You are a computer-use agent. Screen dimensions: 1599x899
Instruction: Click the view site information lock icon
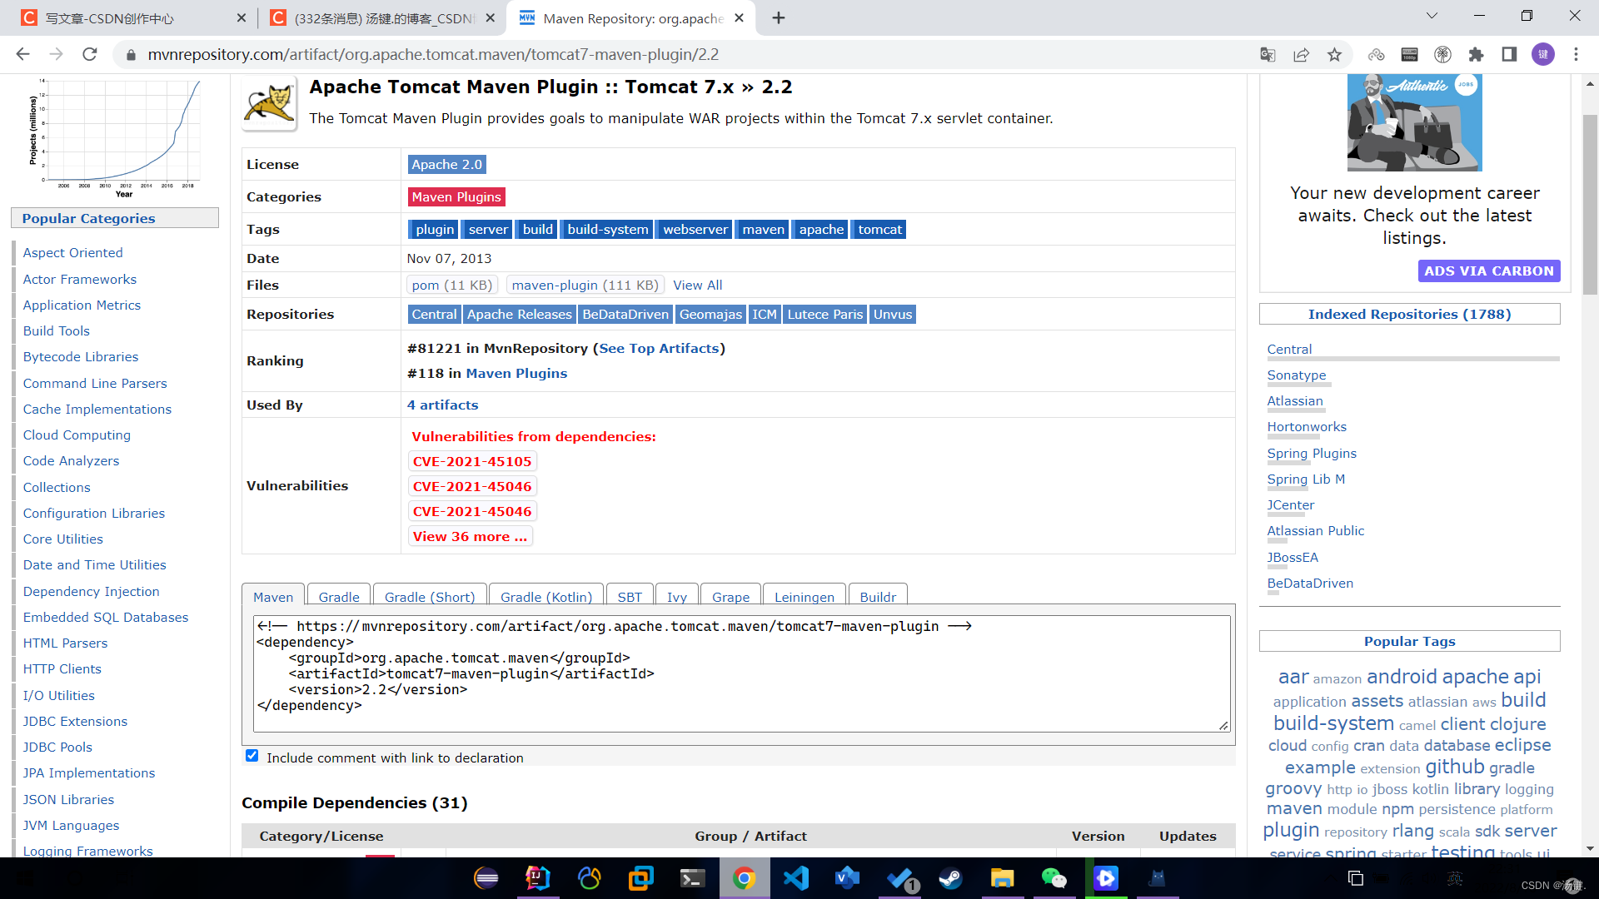(130, 55)
